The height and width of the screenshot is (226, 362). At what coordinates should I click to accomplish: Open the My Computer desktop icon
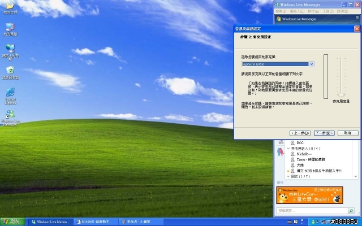coord(10,29)
